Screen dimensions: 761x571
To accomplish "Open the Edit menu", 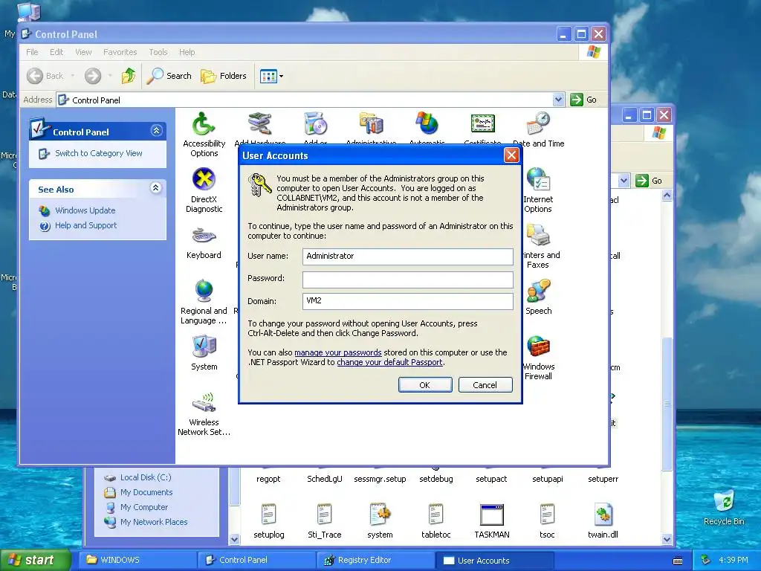I will pos(56,52).
